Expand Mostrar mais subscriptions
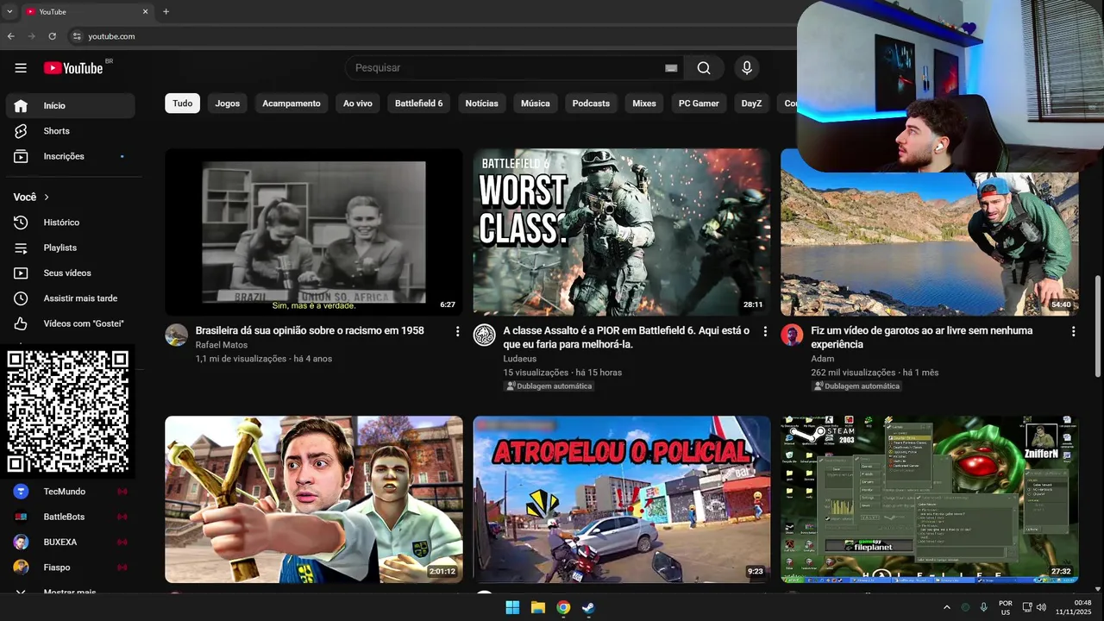Viewport: 1104px width, 621px height. [x=70, y=592]
